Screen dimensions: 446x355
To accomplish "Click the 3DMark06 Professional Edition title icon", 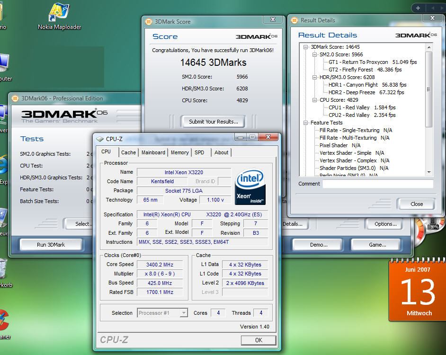I will 15,98.
